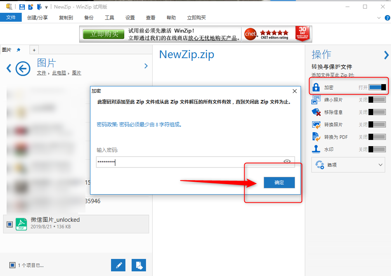The width and height of the screenshot is (391, 276).
Task: Click the lock icon beside 加密
Action: (316, 87)
